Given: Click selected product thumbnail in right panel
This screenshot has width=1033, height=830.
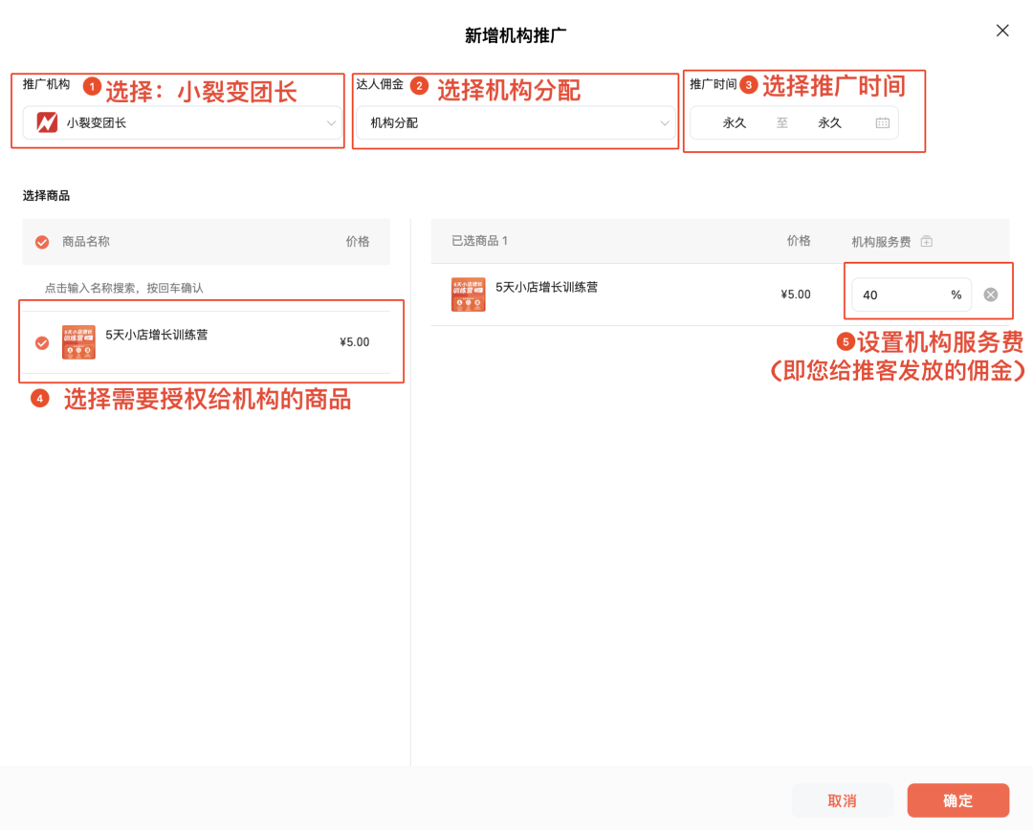Looking at the screenshot, I should 468,294.
